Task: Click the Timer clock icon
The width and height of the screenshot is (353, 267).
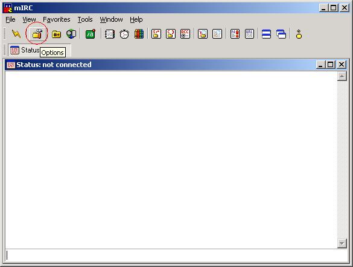Action: point(124,34)
